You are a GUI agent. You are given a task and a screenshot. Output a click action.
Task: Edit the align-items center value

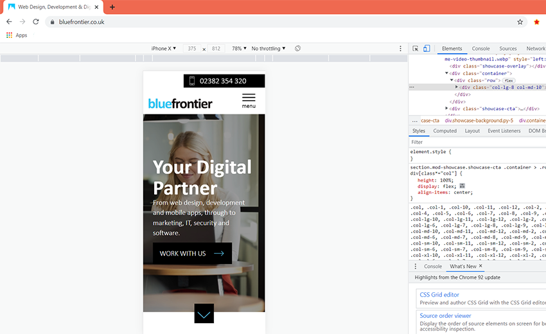tap(462, 192)
